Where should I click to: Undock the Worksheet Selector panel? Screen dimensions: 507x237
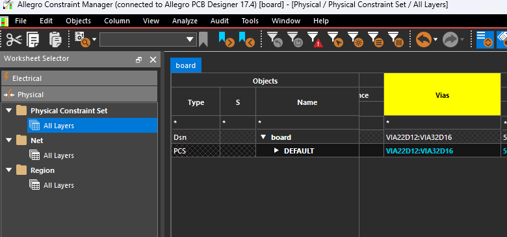point(138,60)
